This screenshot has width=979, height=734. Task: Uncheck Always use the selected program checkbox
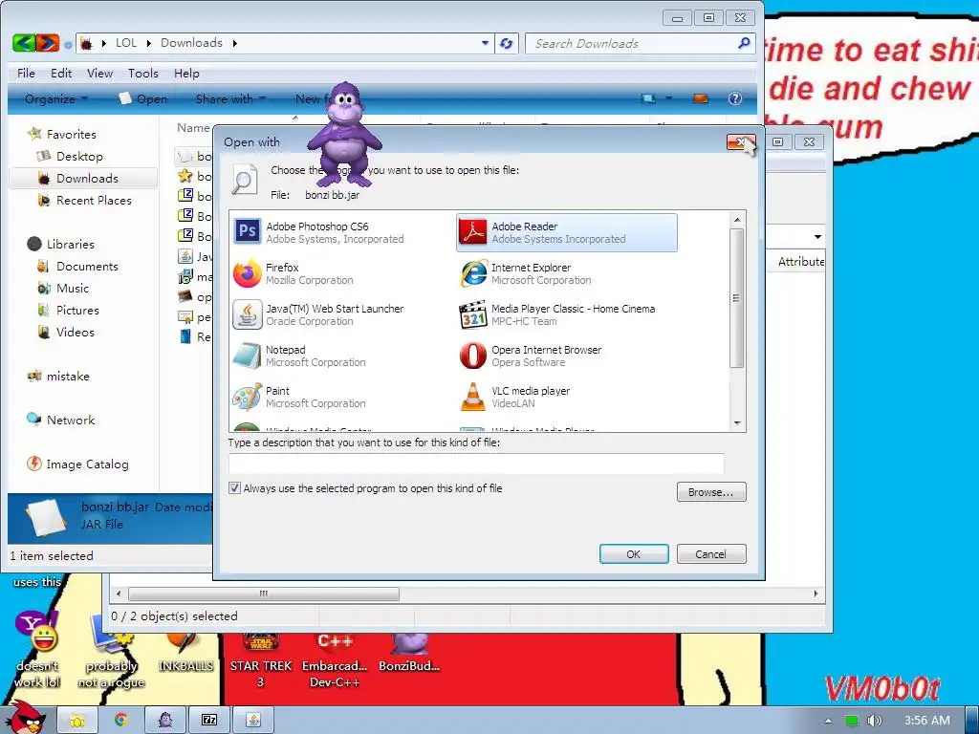coord(235,488)
